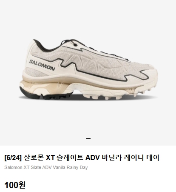Click the blank grey area above the shoe
Image resolution: width=176 pixels, height=192 pixels.
pos(88,18)
